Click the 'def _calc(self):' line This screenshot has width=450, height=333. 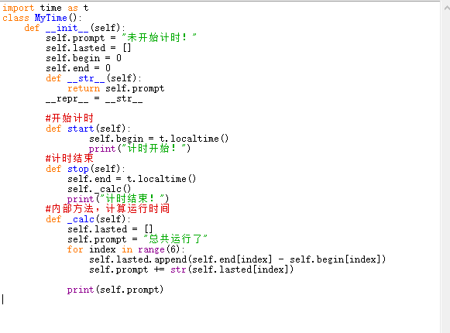tap(88, 219)
